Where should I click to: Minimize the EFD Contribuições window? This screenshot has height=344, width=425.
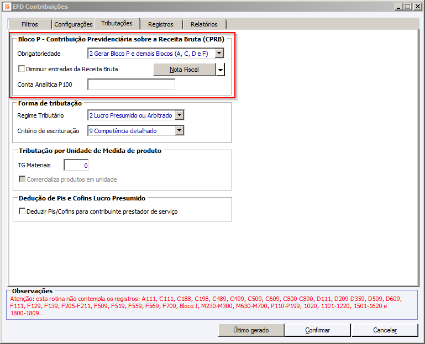398,7
